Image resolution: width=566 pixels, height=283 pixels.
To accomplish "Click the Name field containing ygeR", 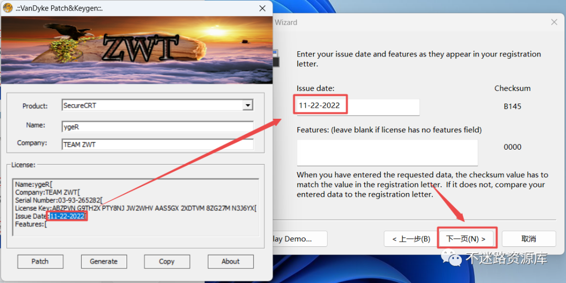I will pyautogui.click(x=157, y=127).
